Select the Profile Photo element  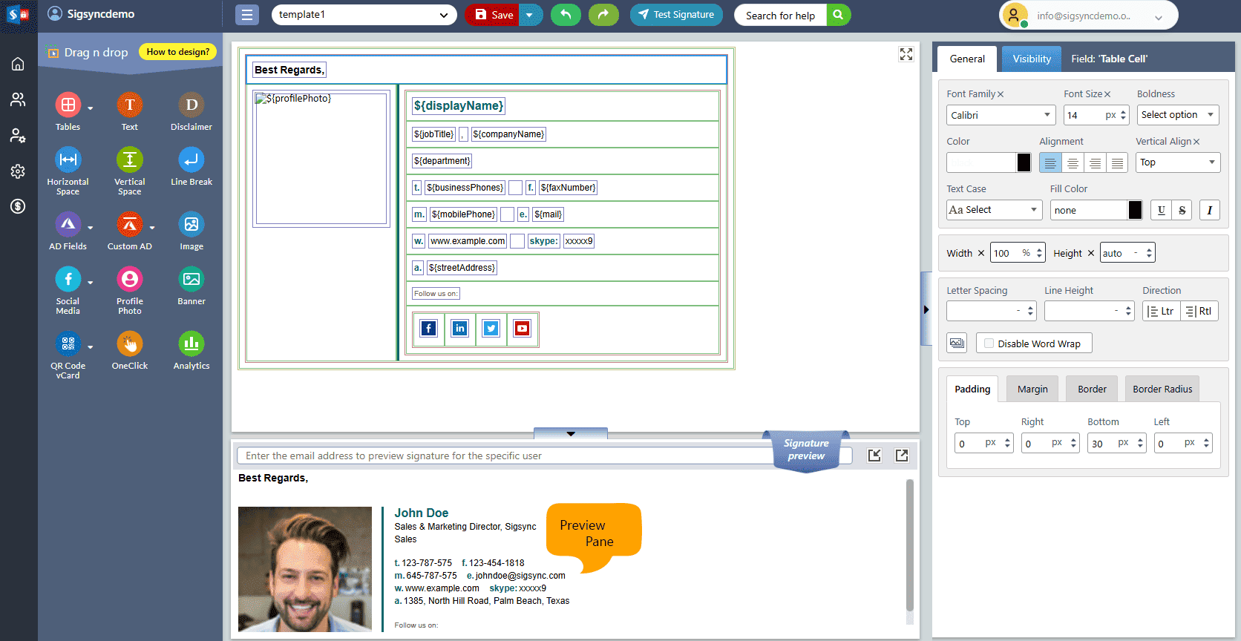pyautogui.click(x=129, y=280)
